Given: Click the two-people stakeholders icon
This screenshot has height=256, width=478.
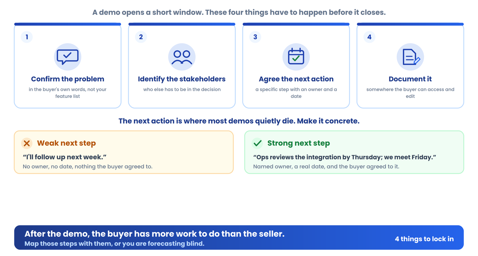Looking at the screenshot, I should 182,57.
